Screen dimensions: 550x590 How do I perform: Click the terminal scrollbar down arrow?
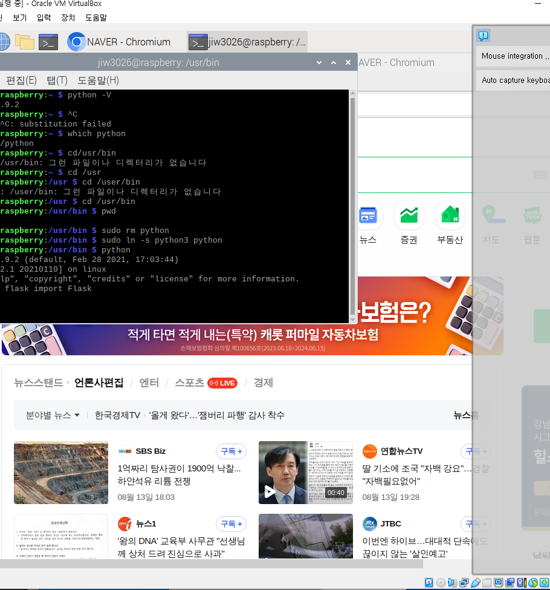click(352, 320)
